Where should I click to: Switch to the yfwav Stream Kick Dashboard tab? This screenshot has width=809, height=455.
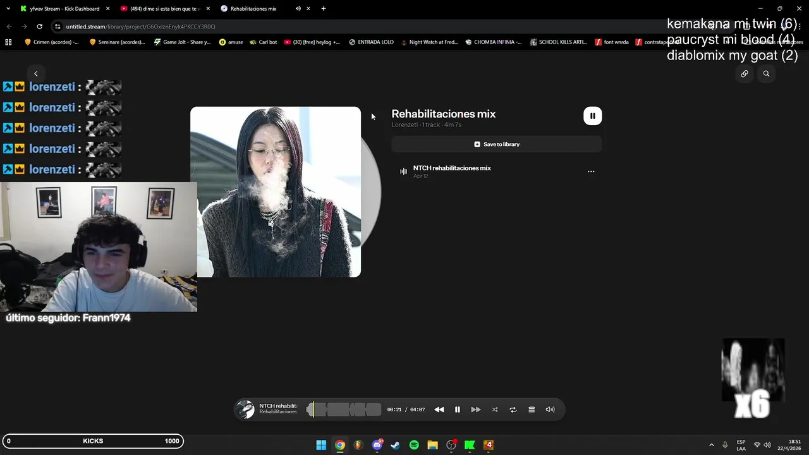(64, 9)
